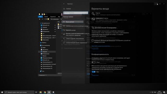
Task: Go up one folder level in File Explorer
Action: (46, 19)
